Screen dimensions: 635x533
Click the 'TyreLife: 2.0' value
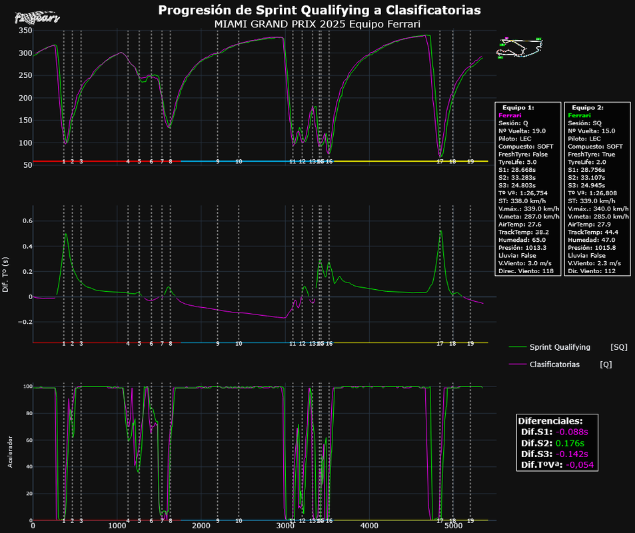point(587,162)
